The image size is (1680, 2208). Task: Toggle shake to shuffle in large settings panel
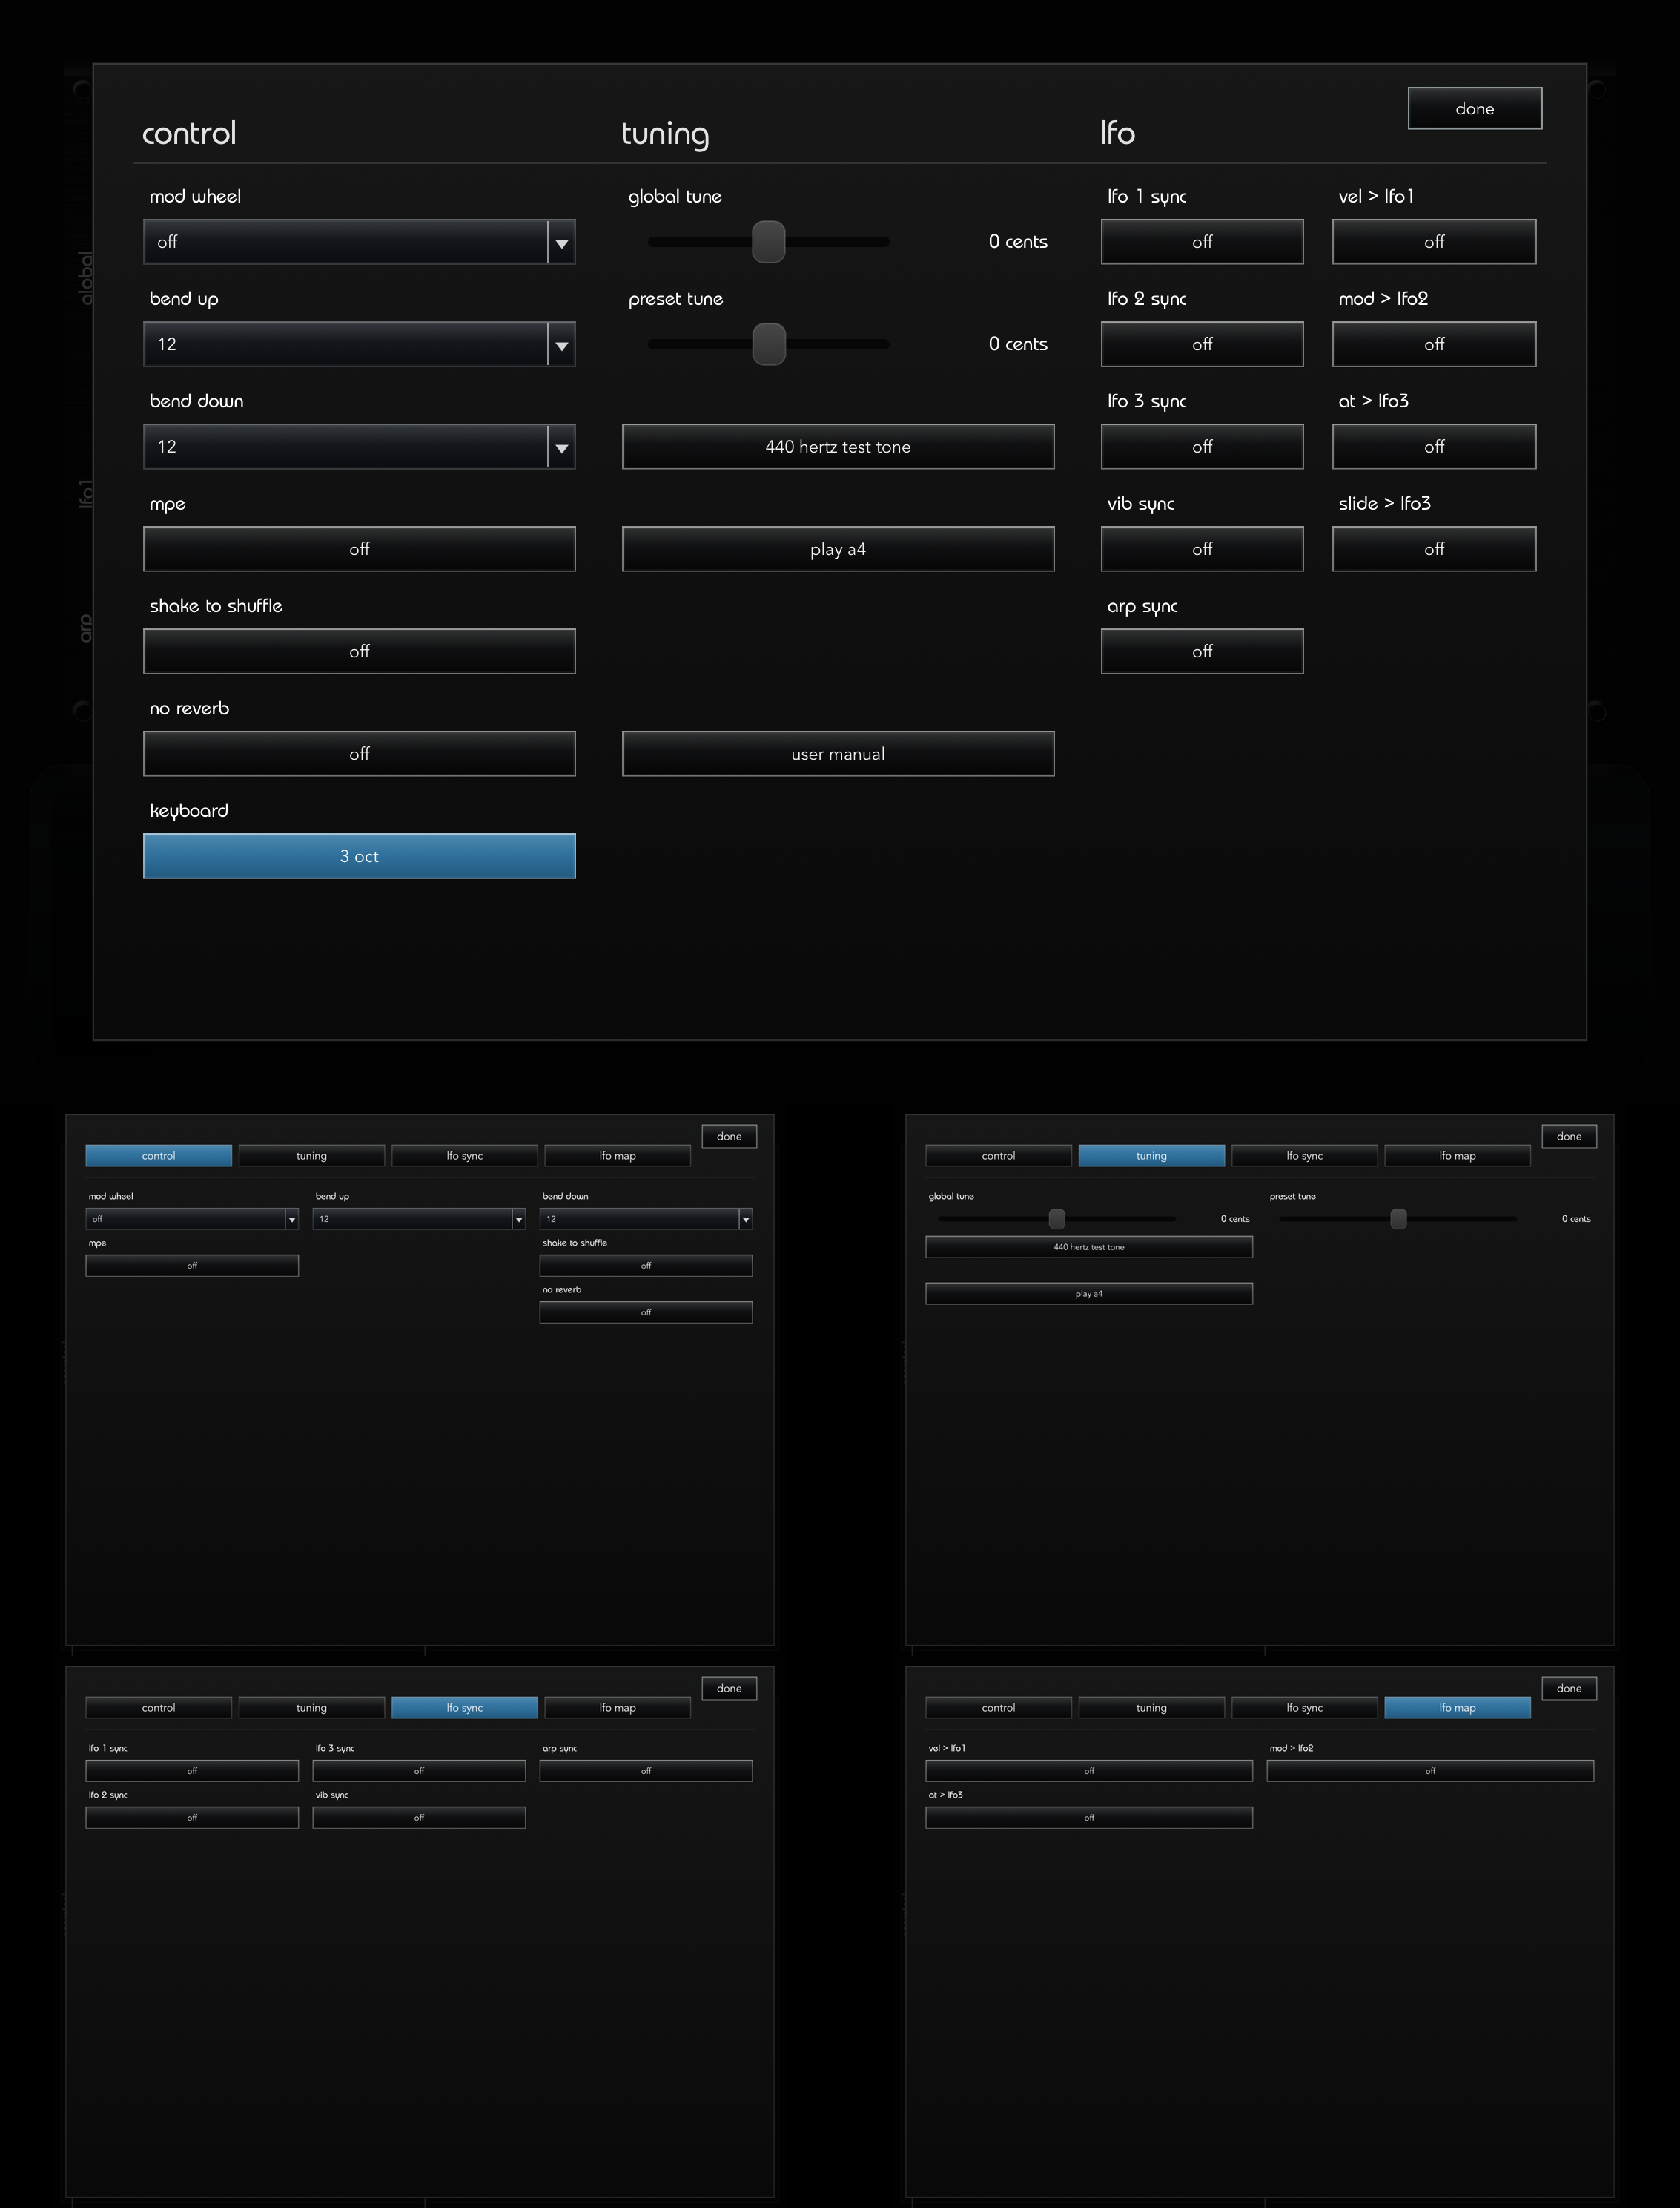[359, 651]
